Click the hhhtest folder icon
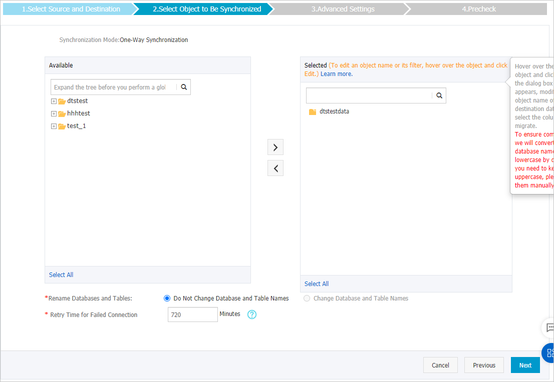Image resolution: width=554 pixels, height=382 pixels. [x=62, y=113]
